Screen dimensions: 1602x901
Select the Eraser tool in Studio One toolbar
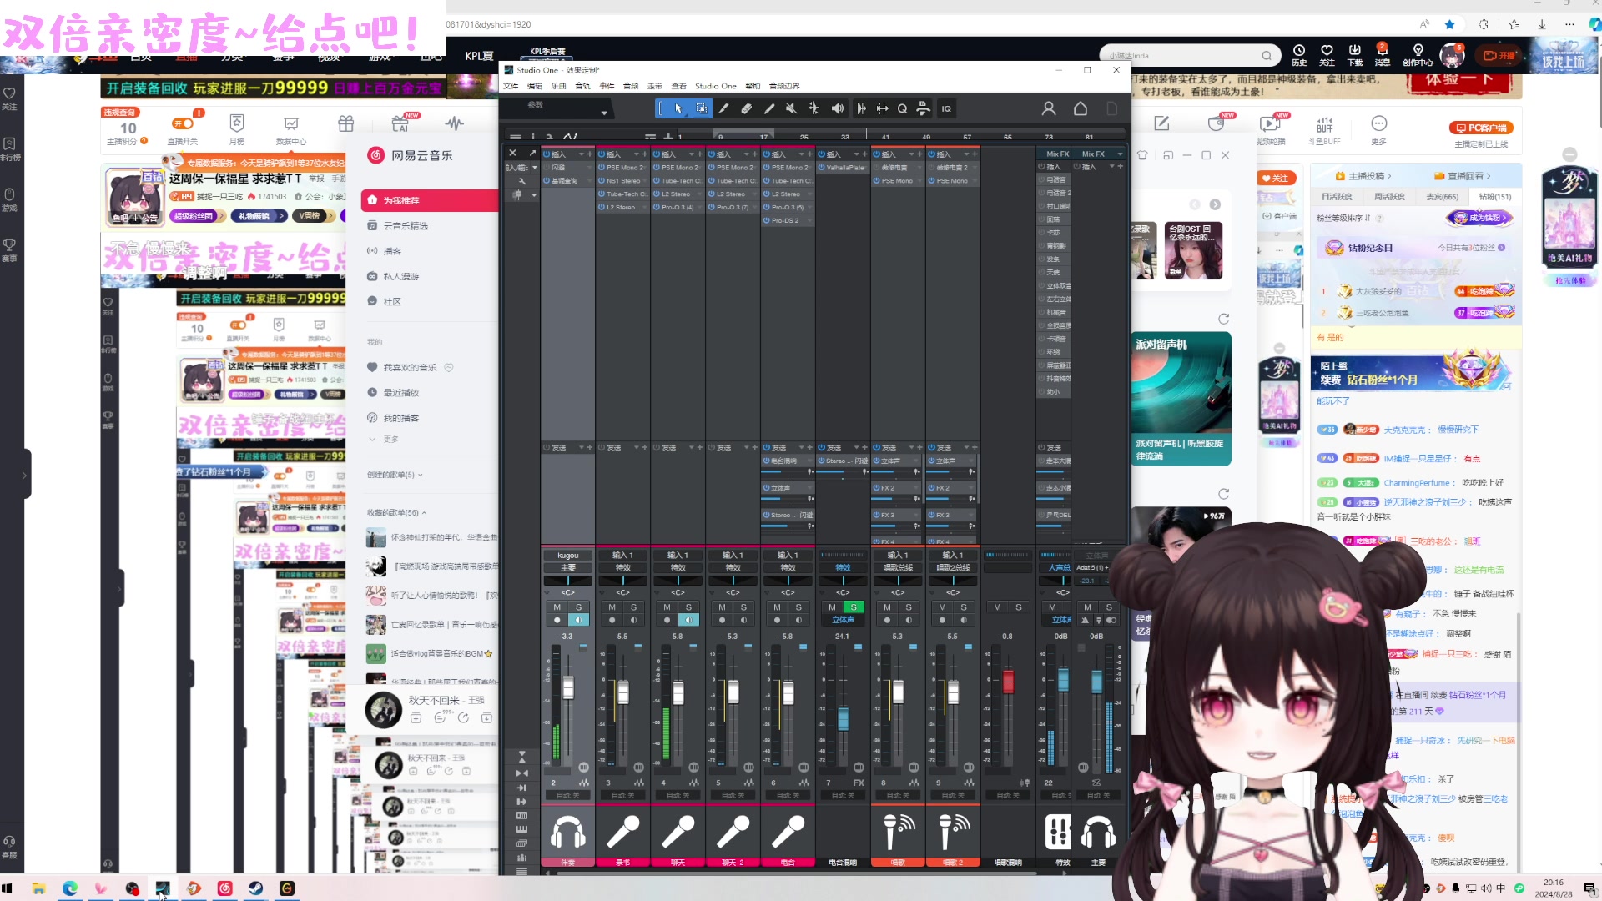747,108
